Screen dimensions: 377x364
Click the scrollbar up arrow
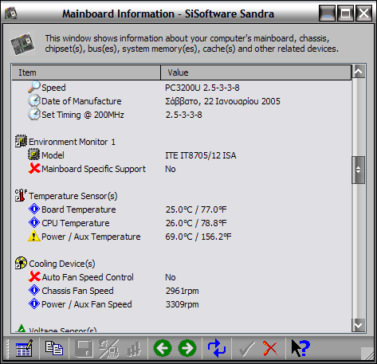[x=359, y=71]
